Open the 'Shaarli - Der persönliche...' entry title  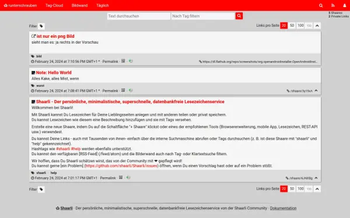point(130,102)
